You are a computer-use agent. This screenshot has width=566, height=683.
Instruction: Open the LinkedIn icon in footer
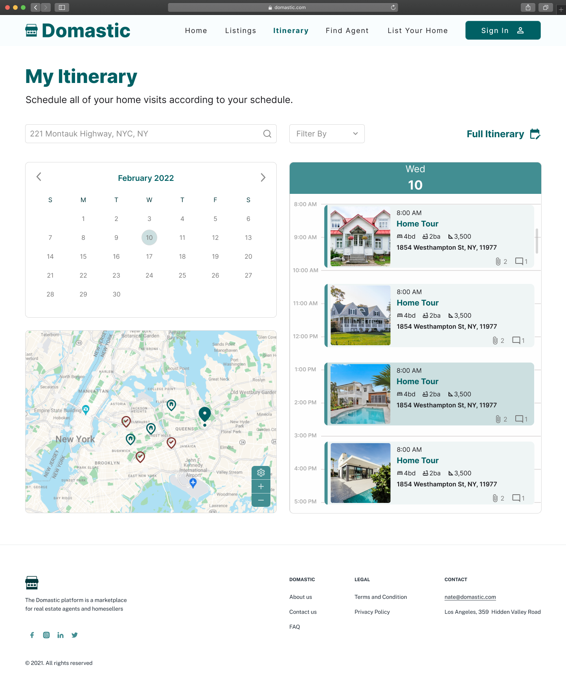point(61,635)
